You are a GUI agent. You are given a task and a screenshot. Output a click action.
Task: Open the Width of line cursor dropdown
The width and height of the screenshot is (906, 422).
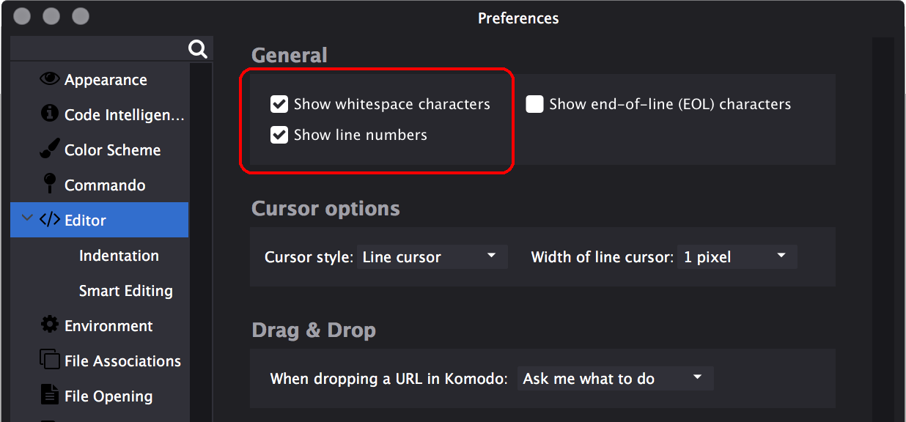[736, 257]
